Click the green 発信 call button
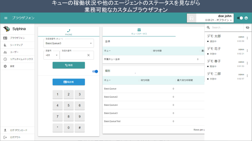This screenshot has width=252, height=141. (68, 65)
